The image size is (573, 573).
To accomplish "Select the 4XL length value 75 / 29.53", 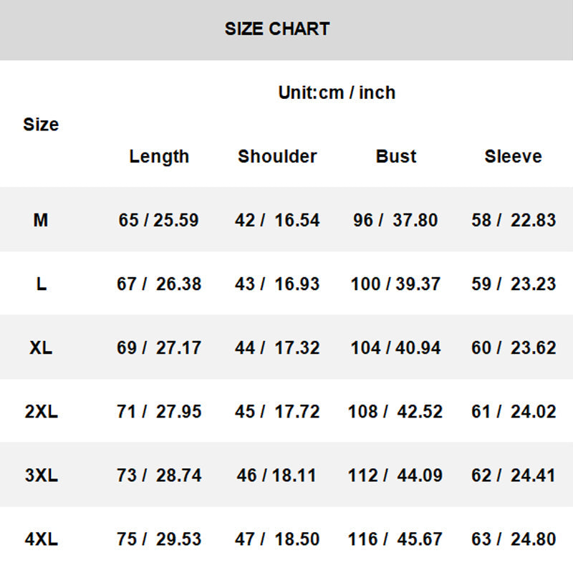I will coord(159,539).
